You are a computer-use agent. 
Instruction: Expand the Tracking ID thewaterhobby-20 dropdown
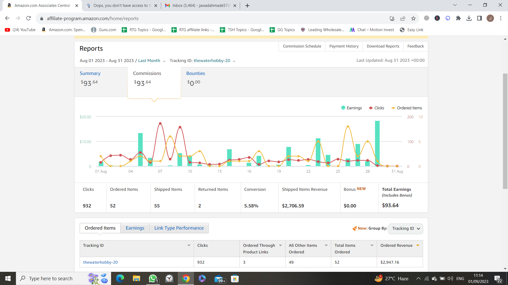[214, 61]
